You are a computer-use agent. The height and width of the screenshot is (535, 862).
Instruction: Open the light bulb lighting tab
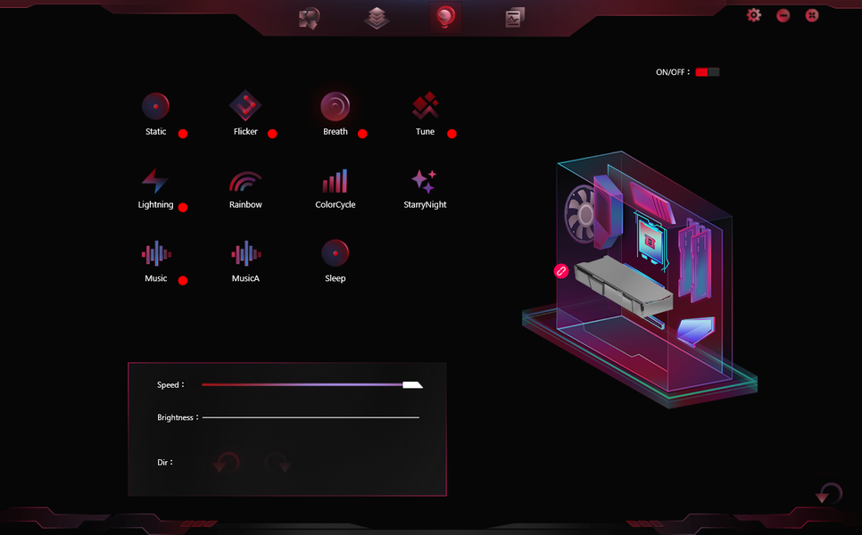445,18
